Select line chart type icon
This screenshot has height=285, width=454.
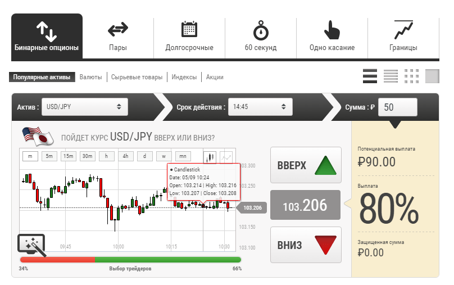(226, 157)
